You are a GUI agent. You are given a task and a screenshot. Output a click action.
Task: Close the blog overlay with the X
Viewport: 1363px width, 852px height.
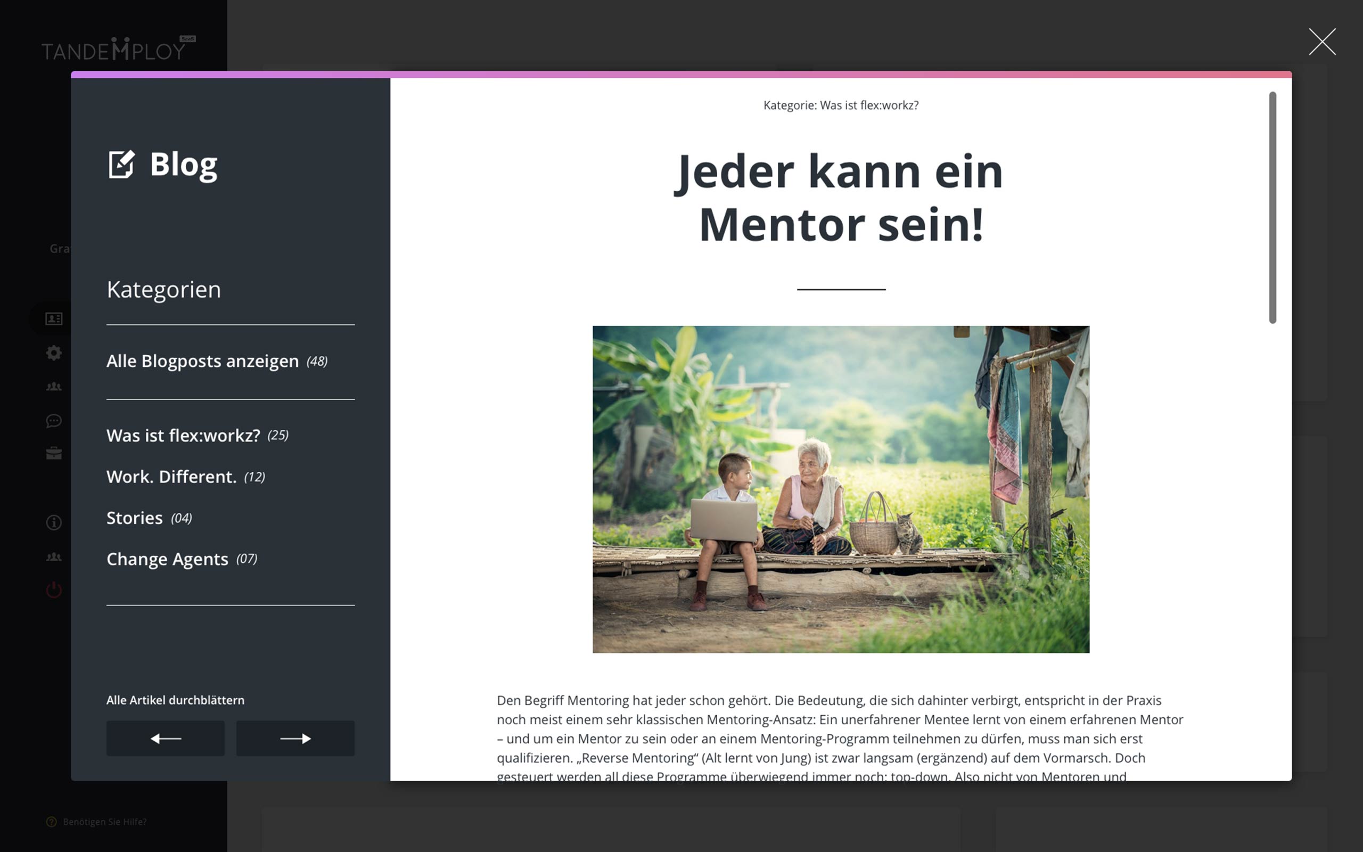tap(1322, 42)
